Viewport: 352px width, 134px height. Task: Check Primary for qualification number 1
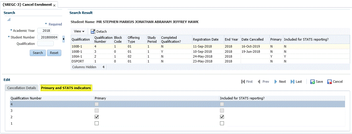tap(97, 123)
